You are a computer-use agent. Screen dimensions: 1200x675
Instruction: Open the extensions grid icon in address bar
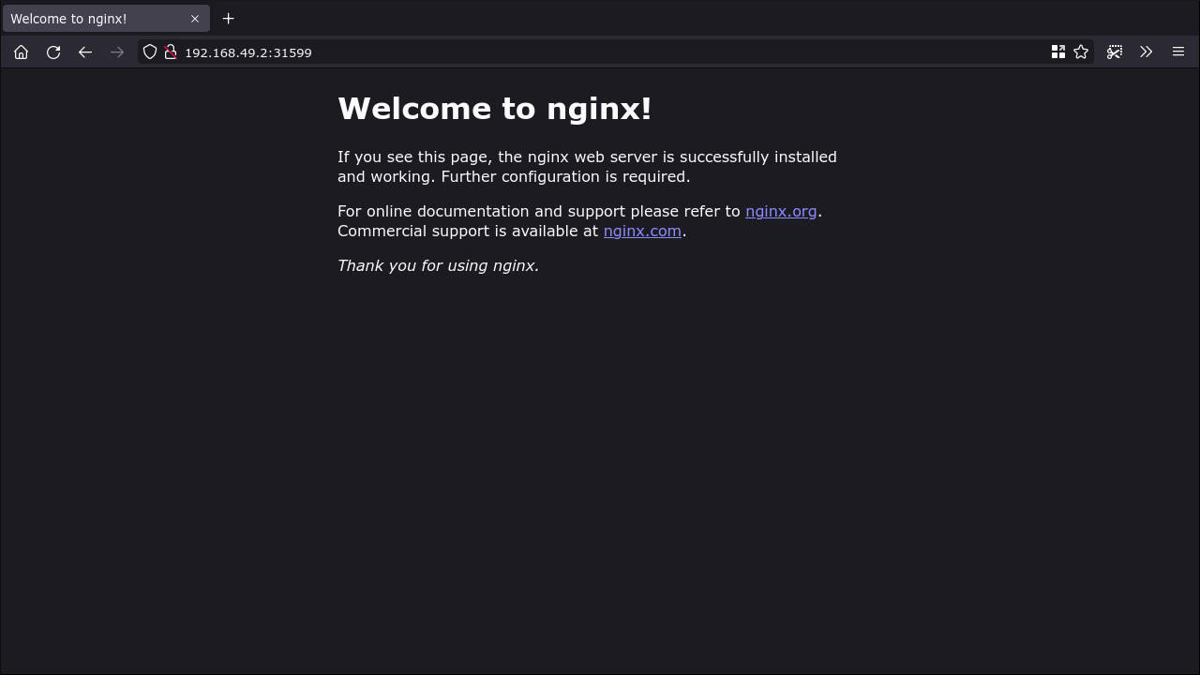tap(1058, 52)
